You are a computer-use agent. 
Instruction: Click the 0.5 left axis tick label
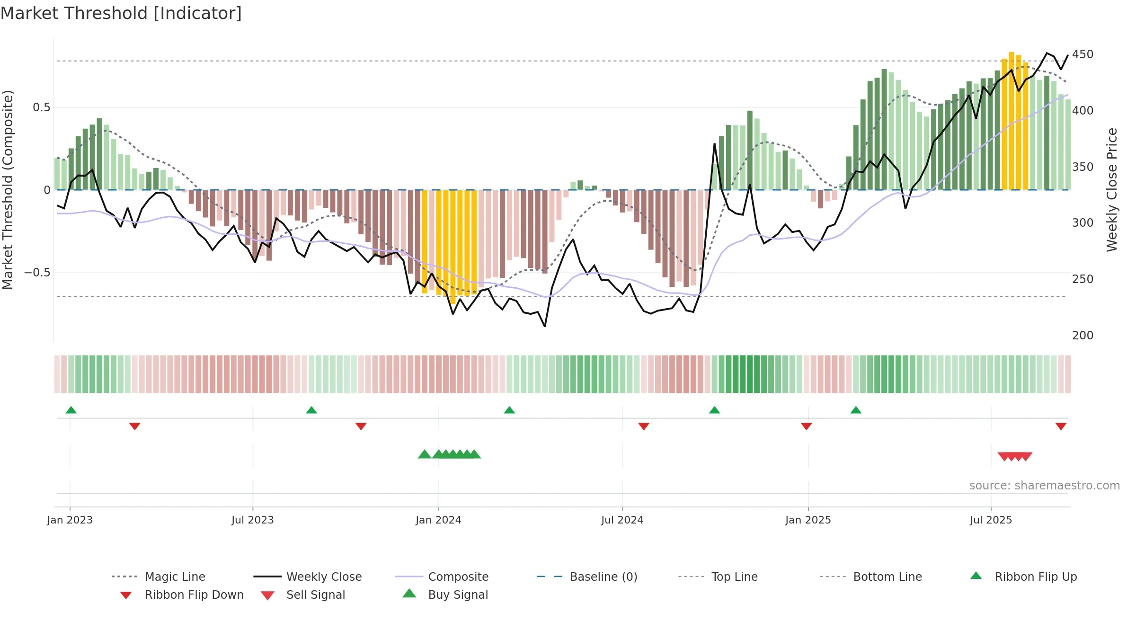(42, 107)
